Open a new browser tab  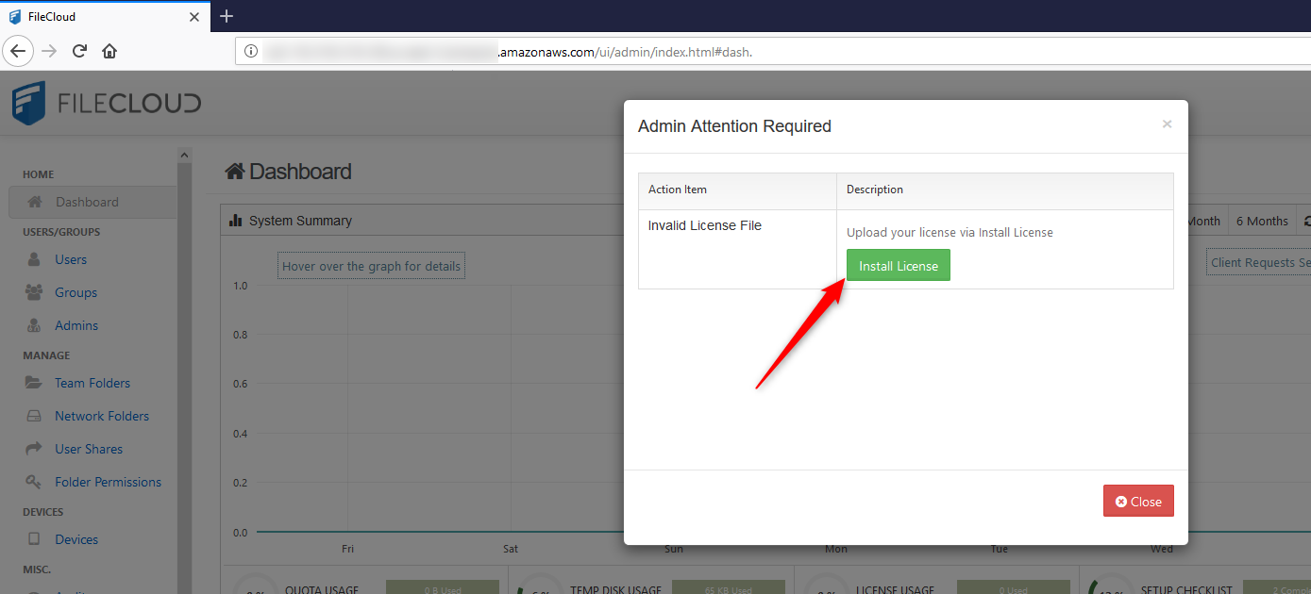click(227, 16)
